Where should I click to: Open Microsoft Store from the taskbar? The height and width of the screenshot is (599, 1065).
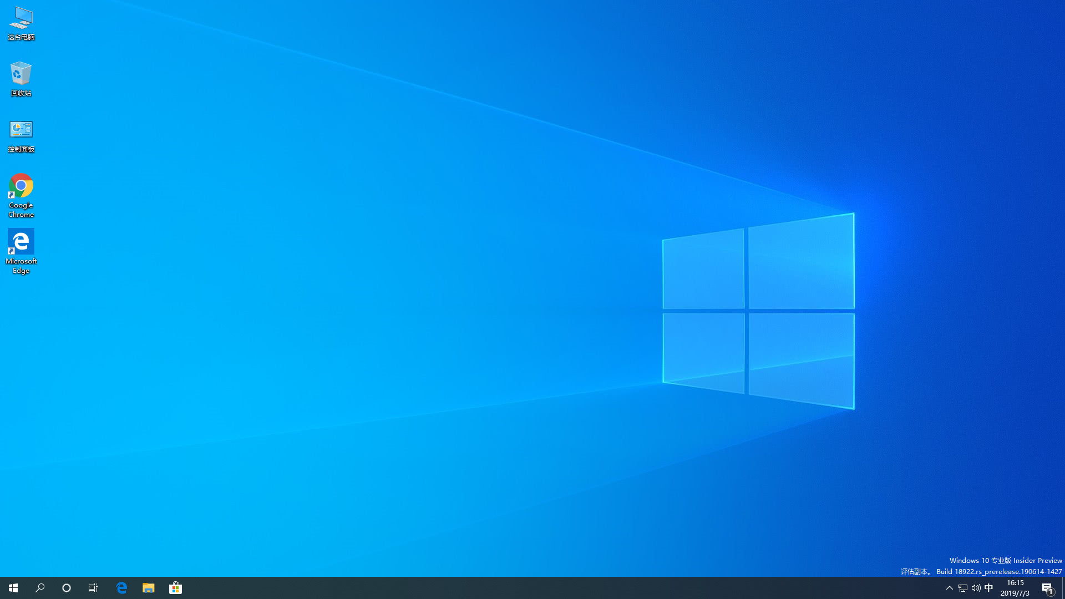pyautogui.click(x=175, y=588)
